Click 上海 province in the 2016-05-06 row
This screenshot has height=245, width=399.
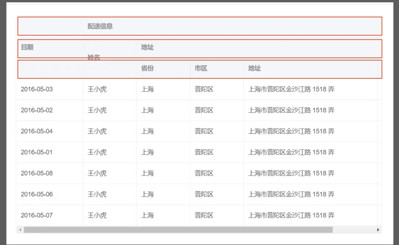(x=148, y=194)
